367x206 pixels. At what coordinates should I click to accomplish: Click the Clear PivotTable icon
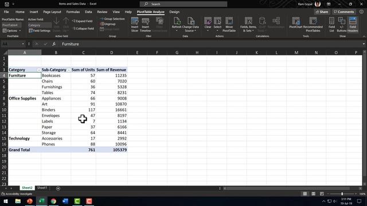point(208,24)
